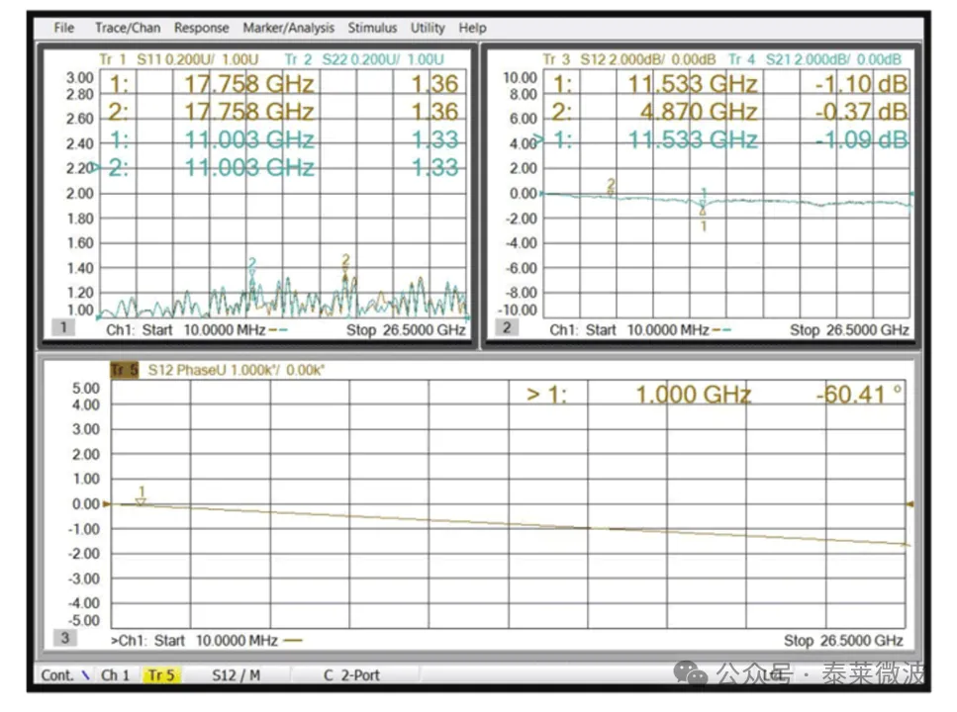The height and width of the screenshot is (712, 957).
Task: Click window number 3 badge
Action: 64,638
